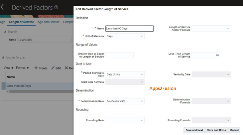Image resolution: width=243 pixels, height=135 pixels.
Task: Open the Determination Rule dropdown
Action: [125, 101]
